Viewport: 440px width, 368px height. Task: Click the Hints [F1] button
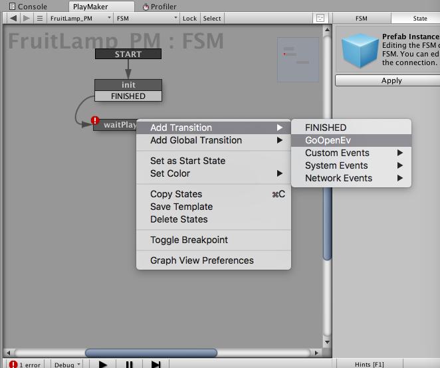[x=370, y=364]
